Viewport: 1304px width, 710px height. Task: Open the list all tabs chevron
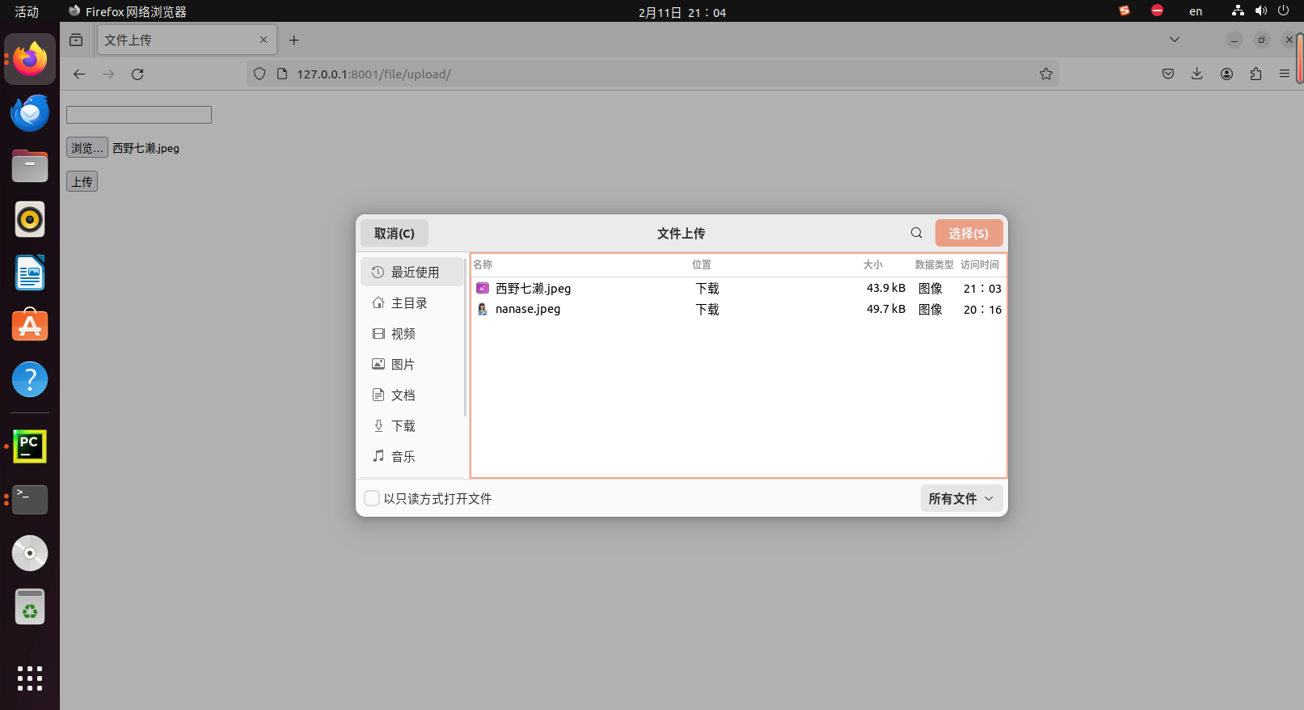[1174, 40]
